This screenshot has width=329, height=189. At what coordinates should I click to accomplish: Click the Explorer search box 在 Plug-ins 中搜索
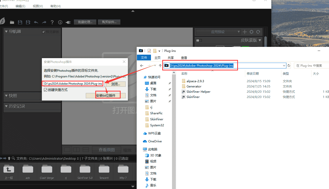[x=311, y=66]
